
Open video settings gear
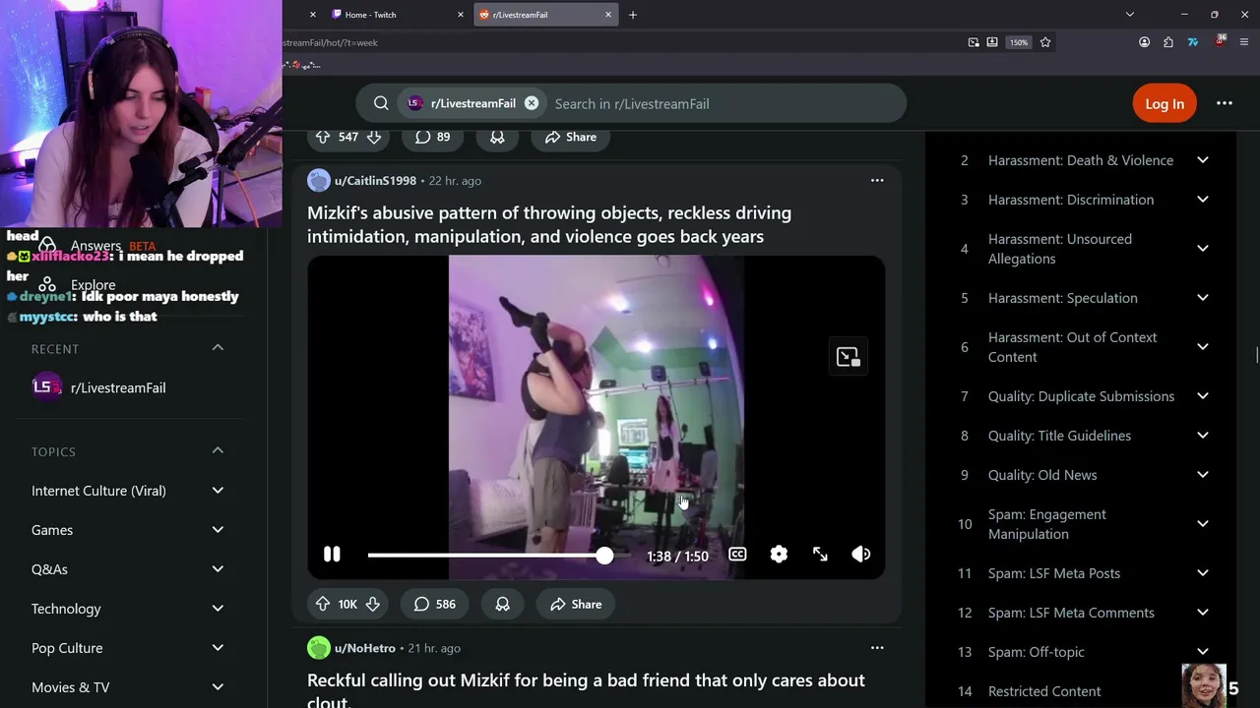(779, 555)
